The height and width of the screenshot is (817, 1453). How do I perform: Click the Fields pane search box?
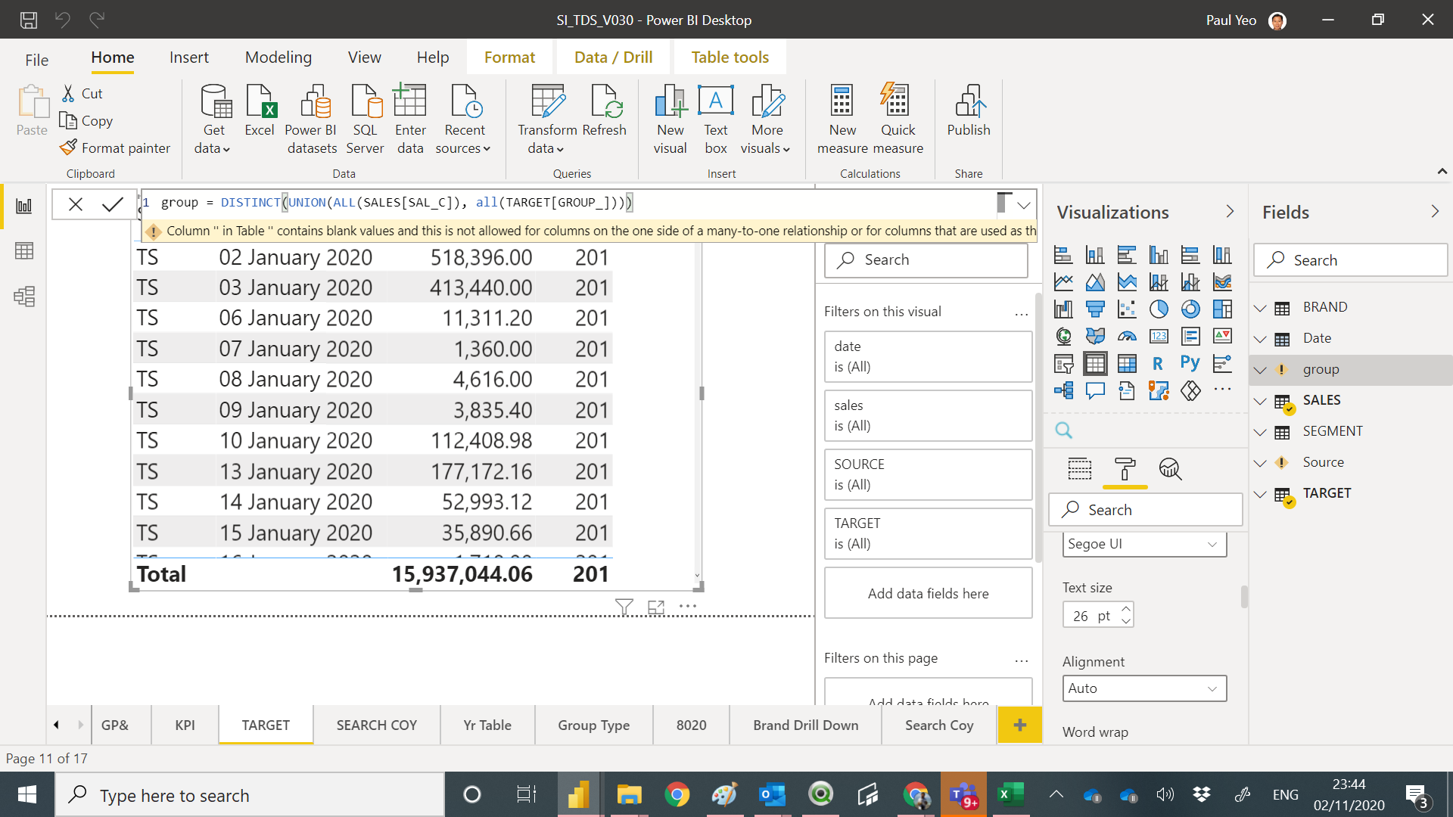coord(1350,260)
